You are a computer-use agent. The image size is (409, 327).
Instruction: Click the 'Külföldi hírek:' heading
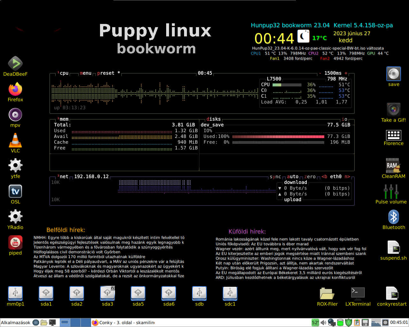pos(247,232)
